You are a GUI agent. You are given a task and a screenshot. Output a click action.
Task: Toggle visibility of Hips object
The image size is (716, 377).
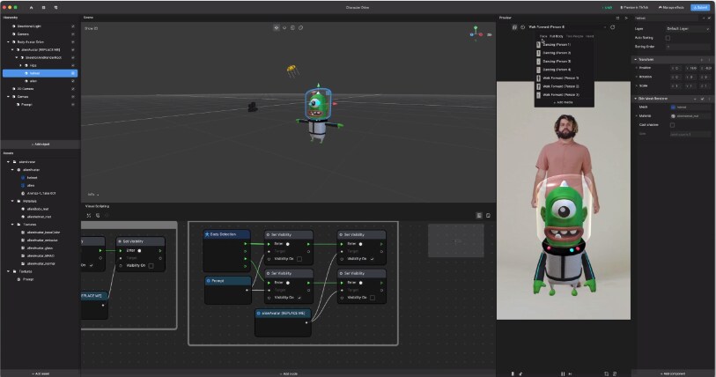(x=73, y=65)
